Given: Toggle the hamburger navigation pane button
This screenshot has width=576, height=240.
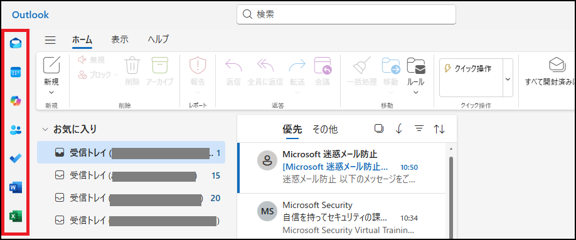Looking at the screenshot, I should pyautogui.click(x=50, y=40).
